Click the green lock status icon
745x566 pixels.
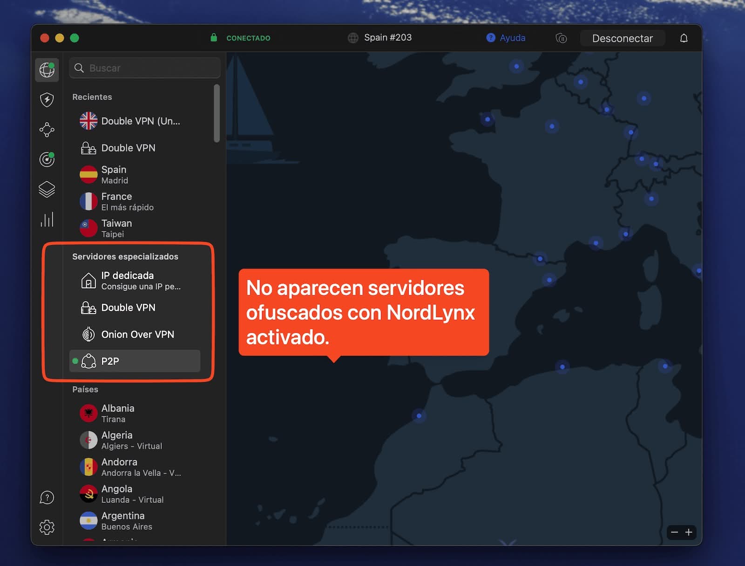[x=214, y=37]
